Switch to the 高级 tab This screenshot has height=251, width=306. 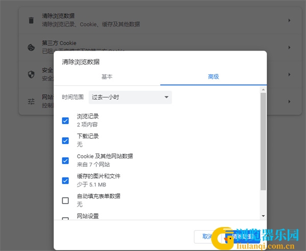click(x=213, y=77)
